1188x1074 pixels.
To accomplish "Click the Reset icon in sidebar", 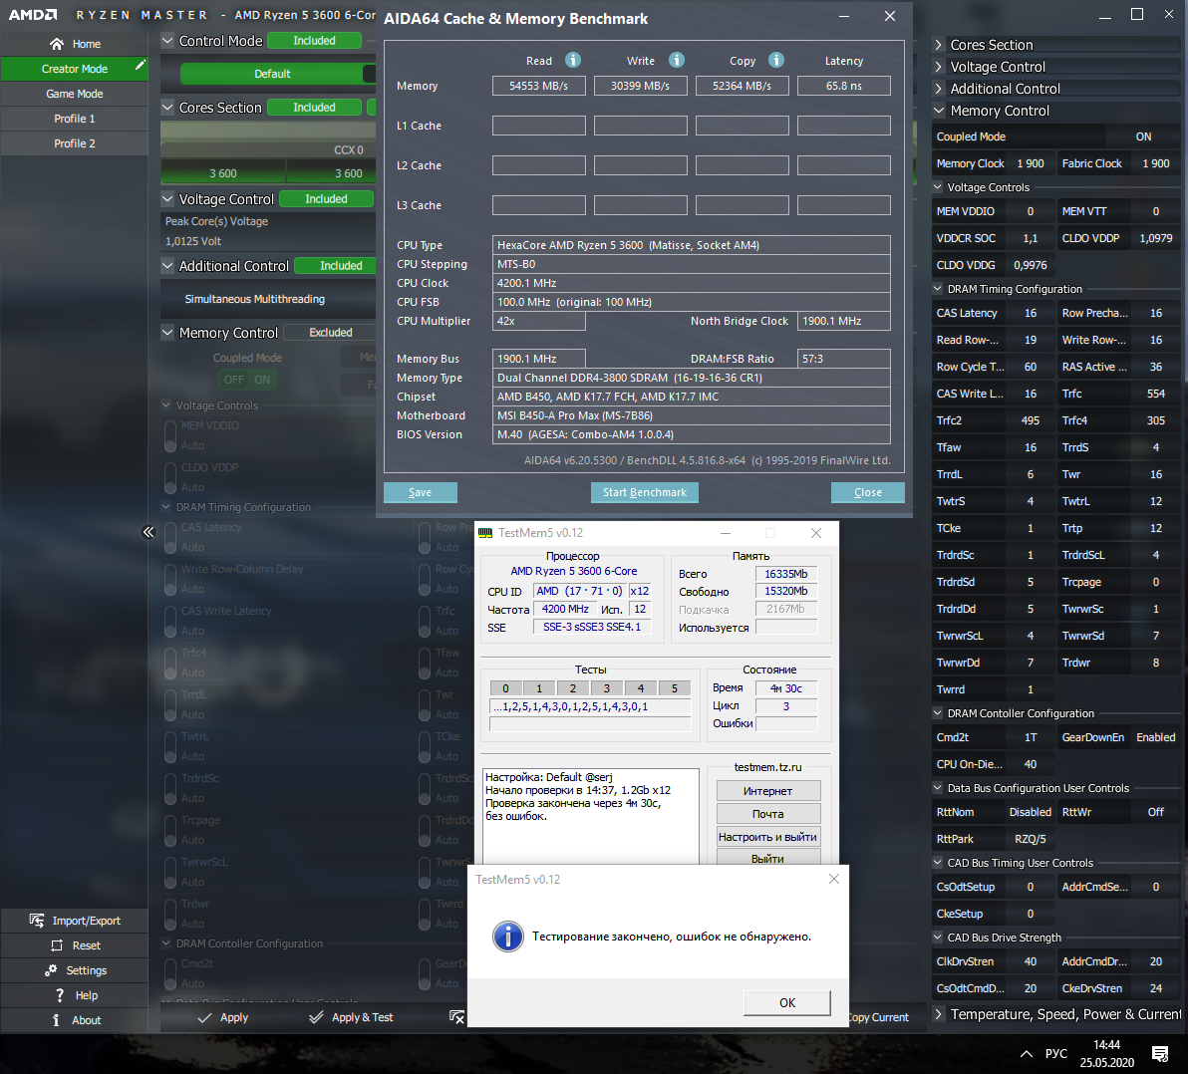I will 57,945.
